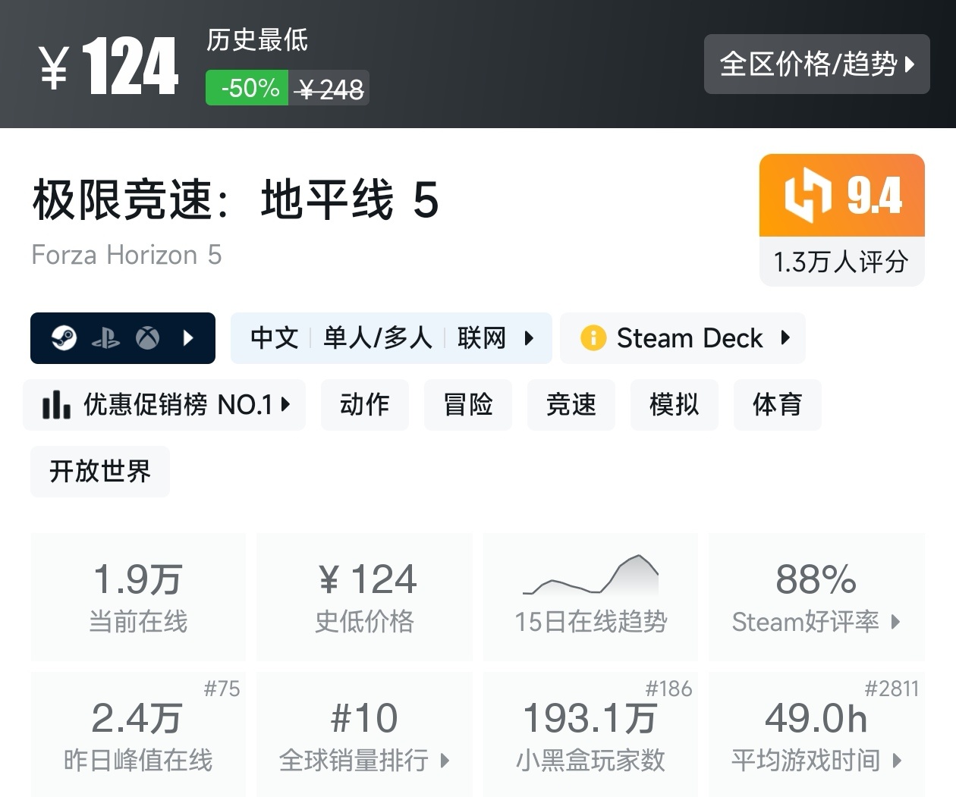Open the 冒险 genre tag
Viewport: 956px width, 797px height.
pyautogui.click(x=467, y=405)
